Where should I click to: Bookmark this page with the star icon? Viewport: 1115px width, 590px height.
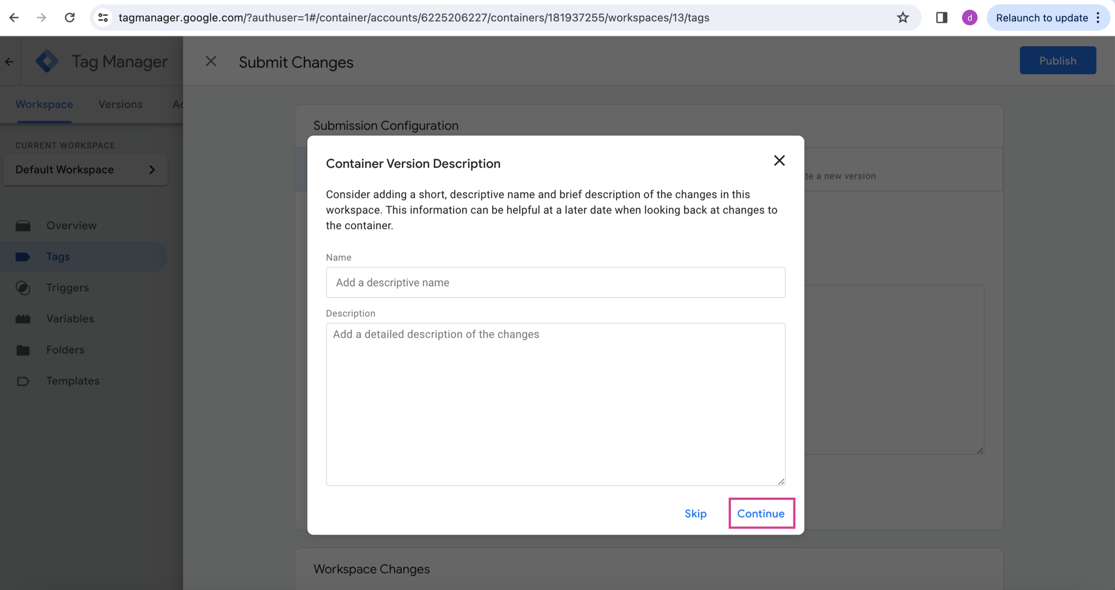[903, 18]
